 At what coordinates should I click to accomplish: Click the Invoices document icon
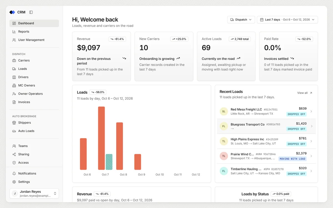(14, 102)
